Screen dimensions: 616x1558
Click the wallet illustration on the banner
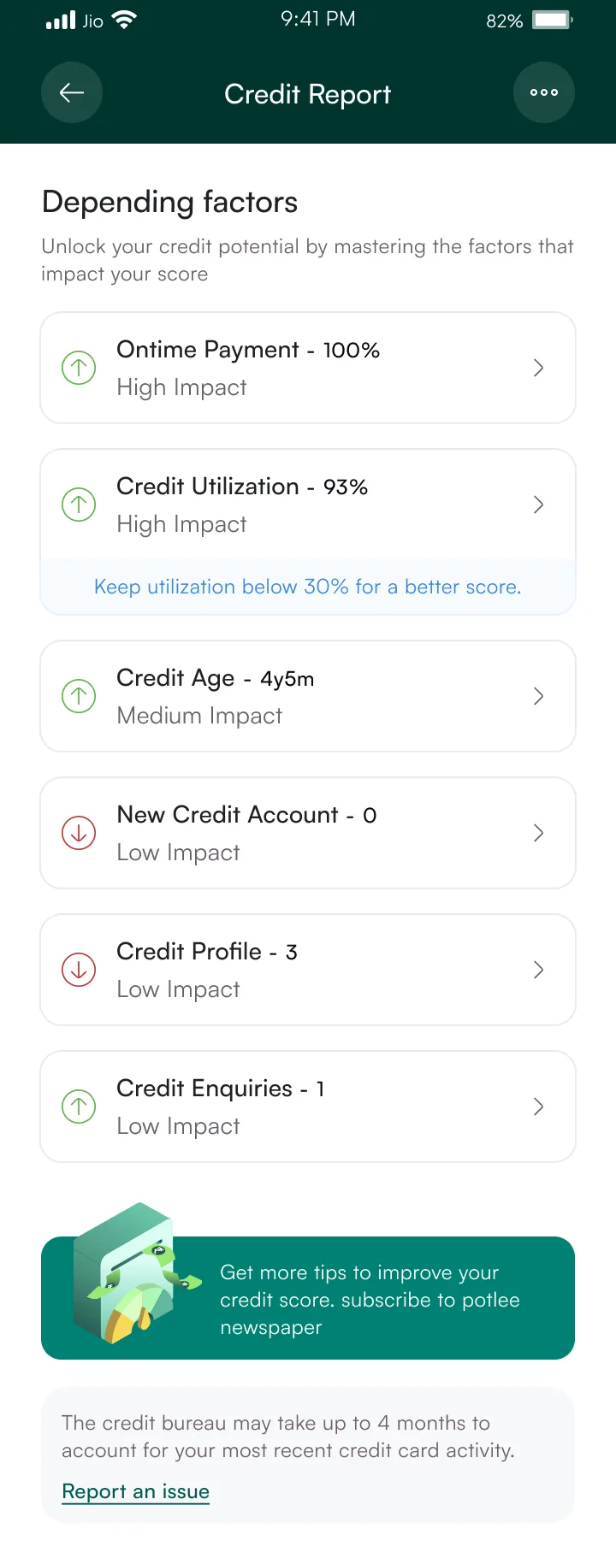135,1274
